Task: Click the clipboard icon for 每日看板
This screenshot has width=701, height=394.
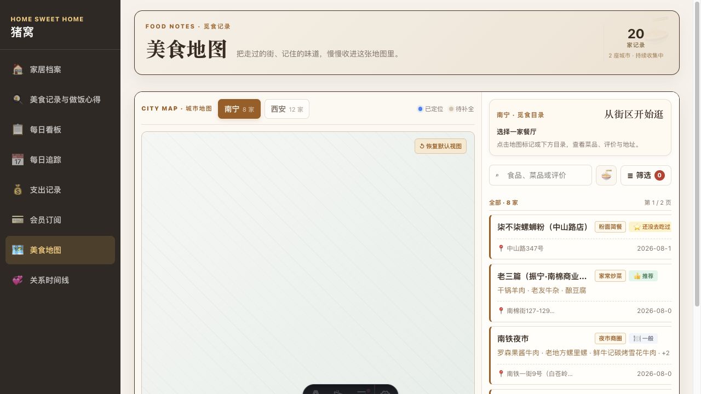Action: pos(18,130)
